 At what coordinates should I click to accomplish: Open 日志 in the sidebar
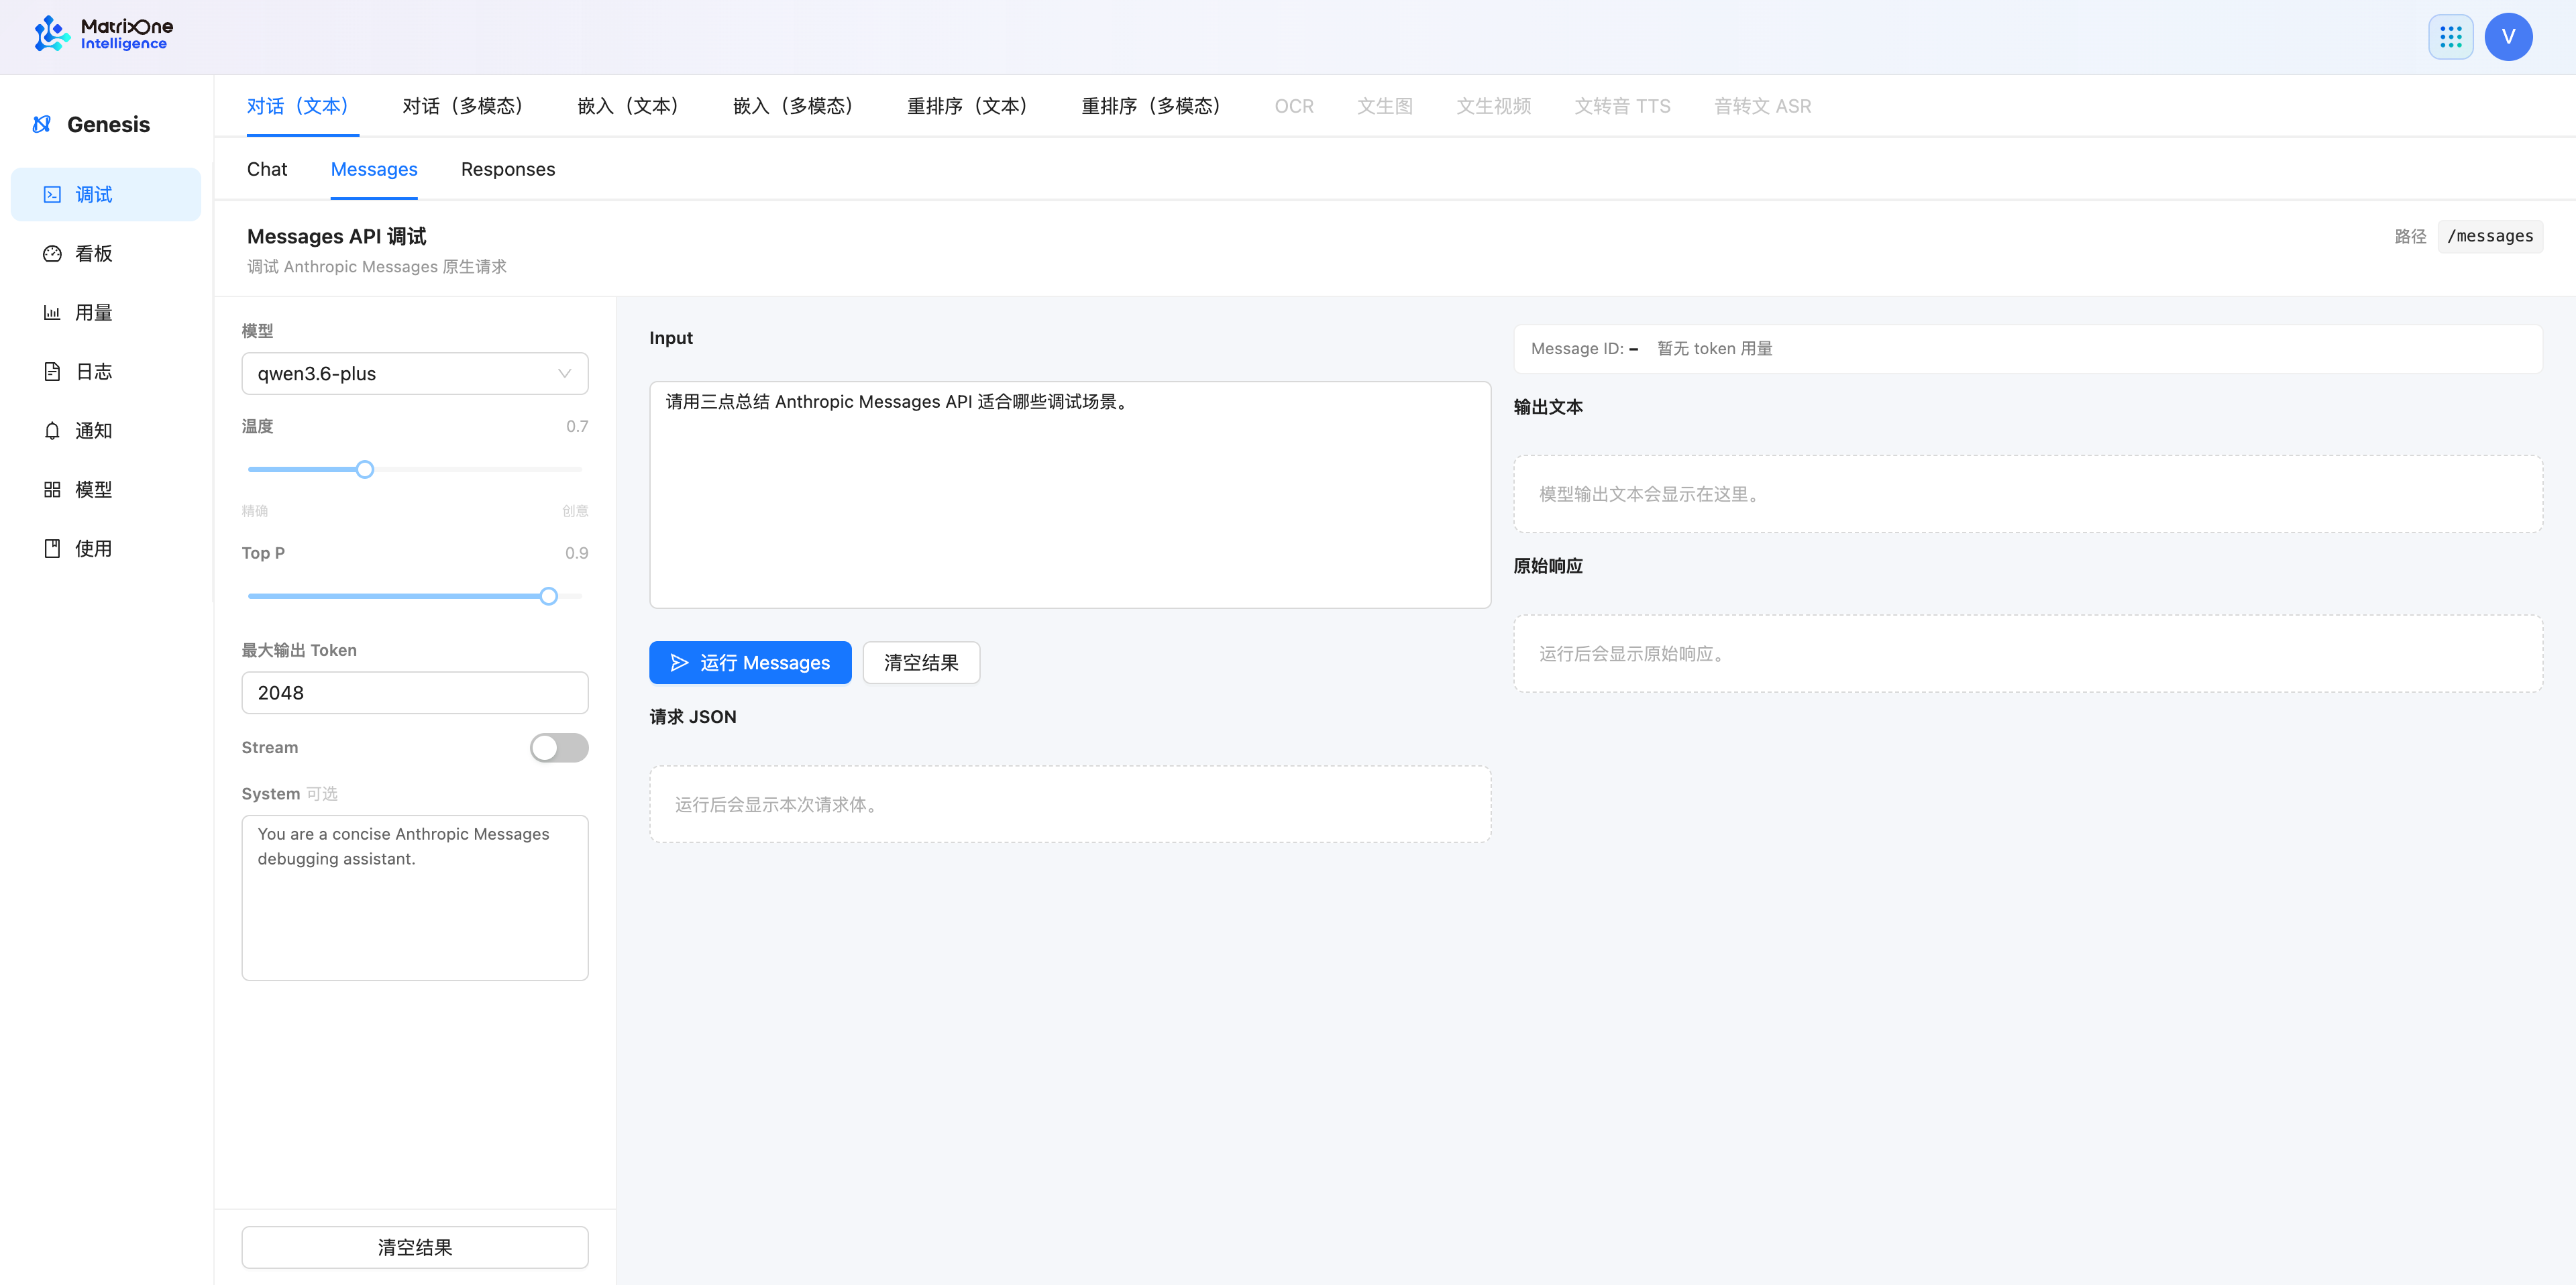pos(106,372)
